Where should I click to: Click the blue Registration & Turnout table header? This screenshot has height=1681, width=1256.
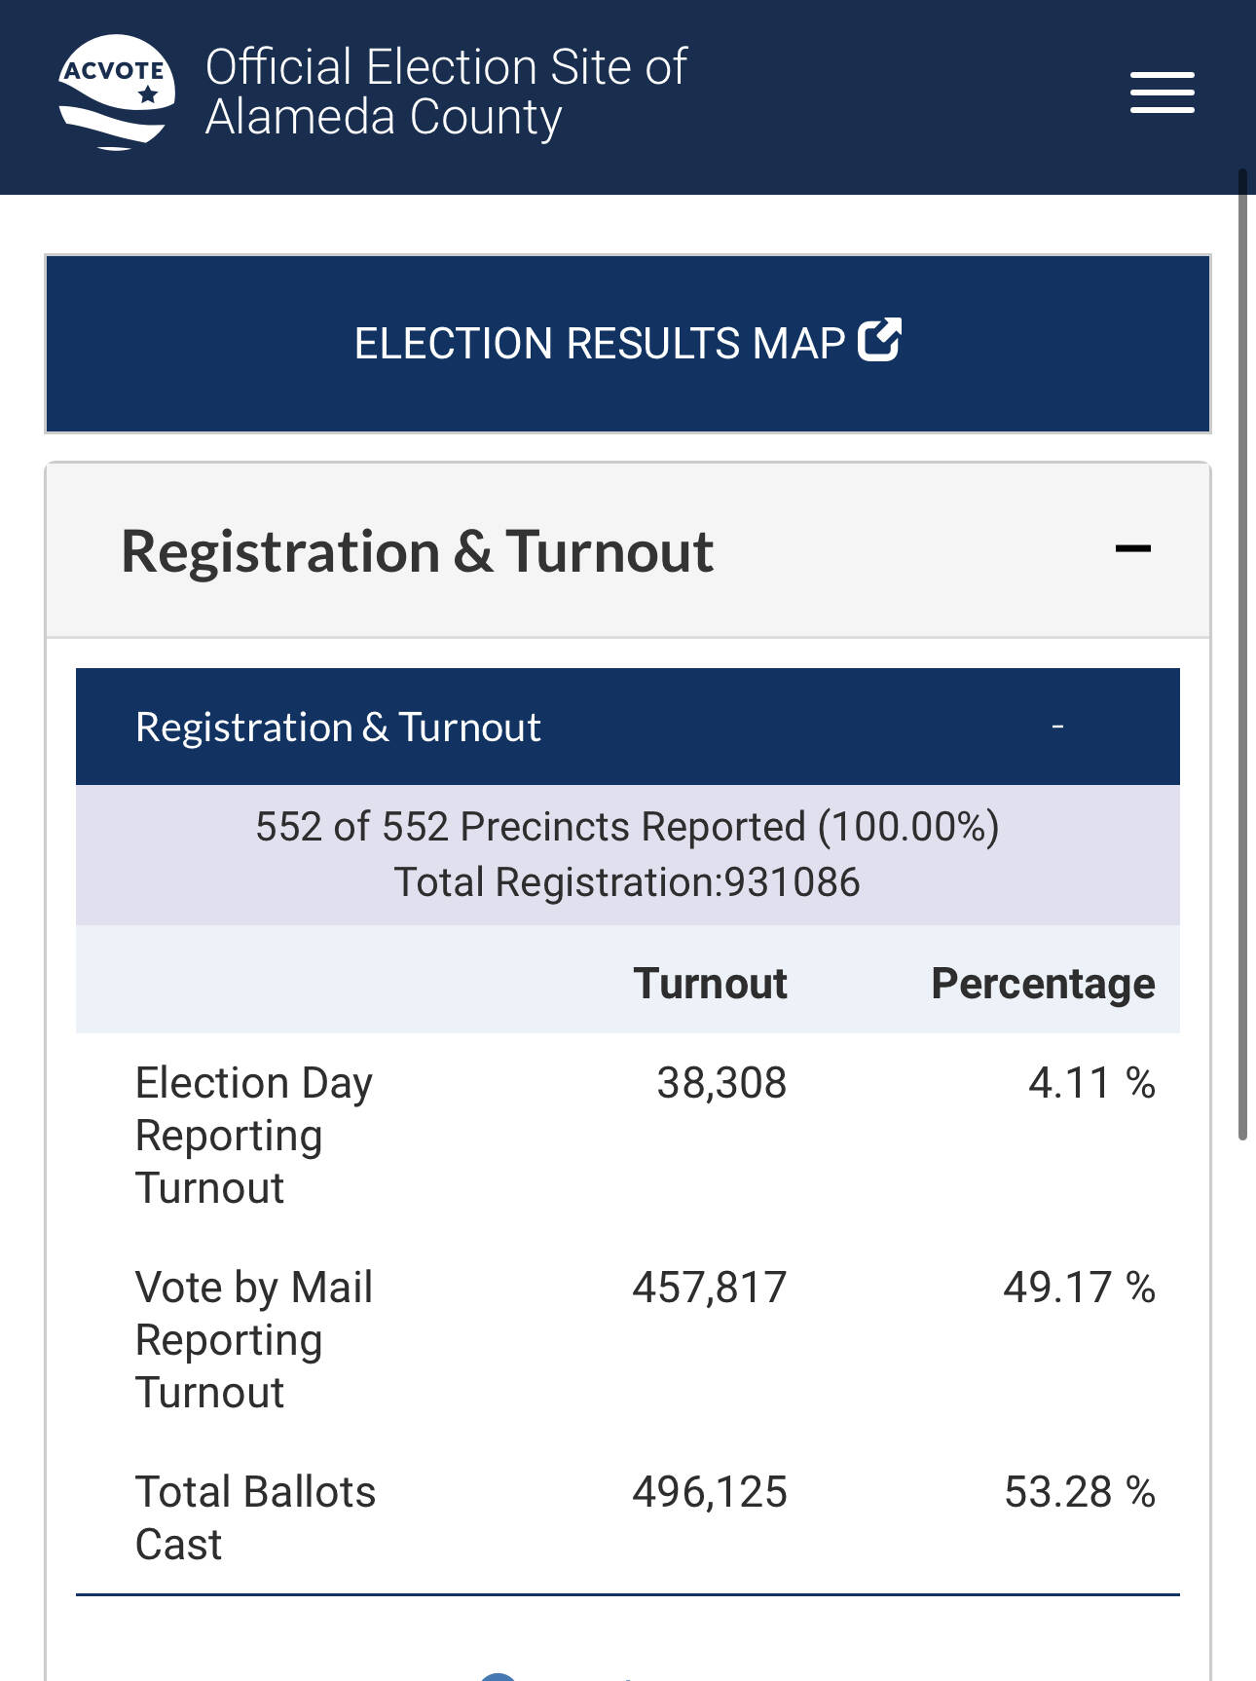tap(628, 727)
